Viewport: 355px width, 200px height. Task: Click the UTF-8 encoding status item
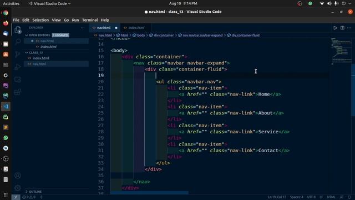click(x=311, y=197)
